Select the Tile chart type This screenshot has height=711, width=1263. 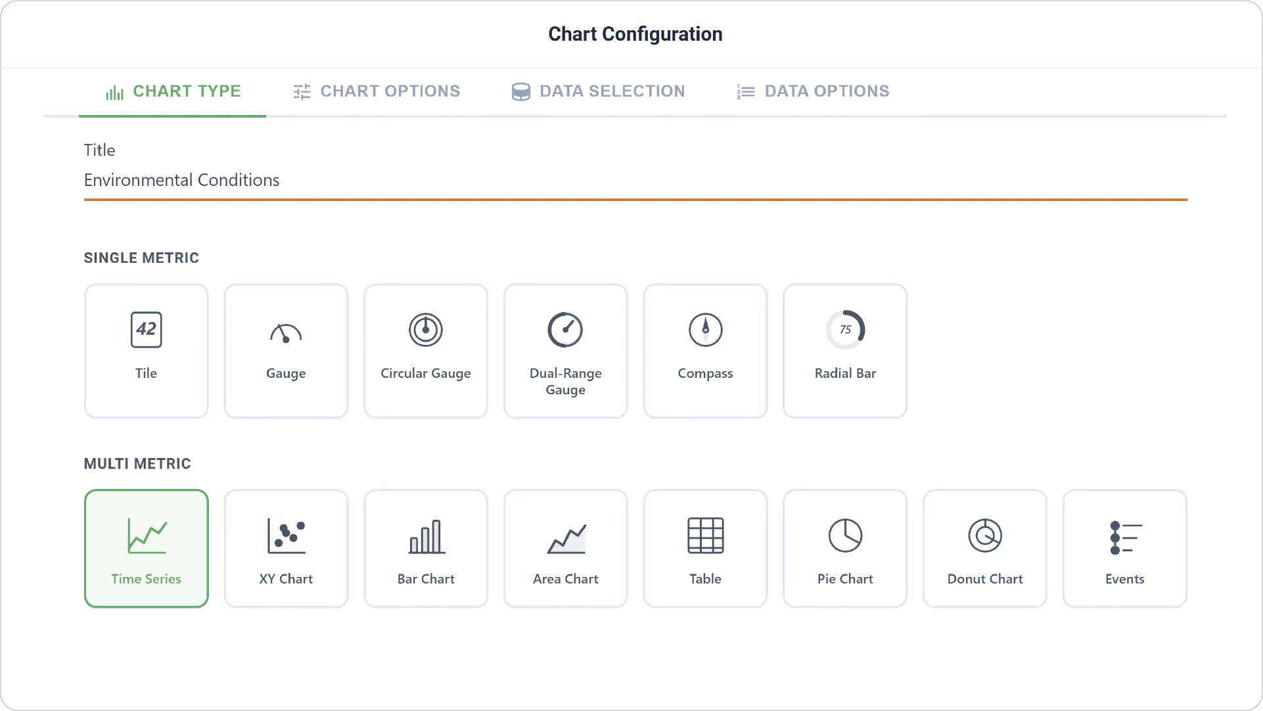pos(146,351)
